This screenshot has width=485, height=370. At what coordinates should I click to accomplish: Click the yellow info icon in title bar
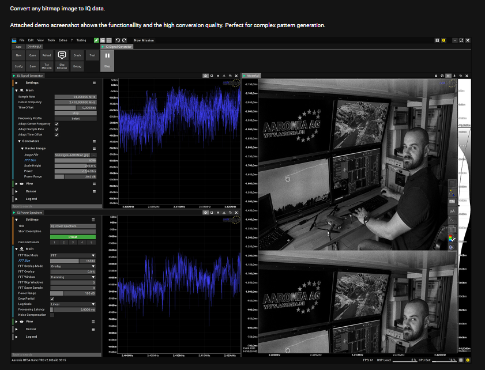443,40
